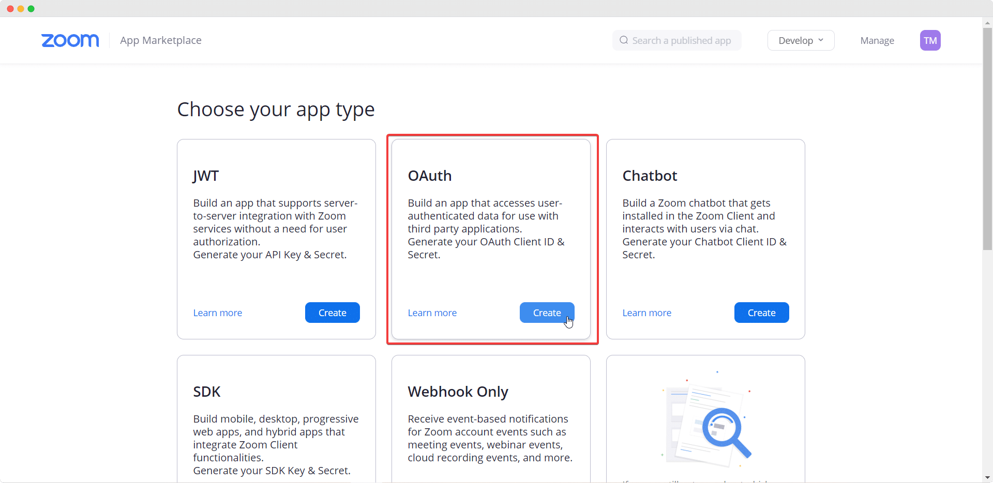
Task: Click the Zoom logo
Action: click(x=70, y=40)
